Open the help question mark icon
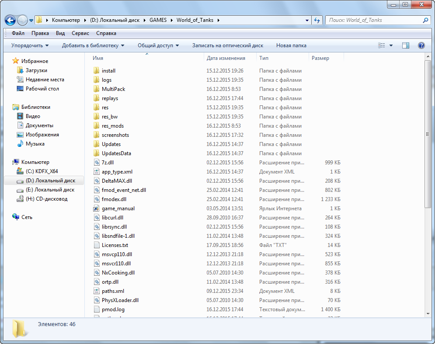Viewport: 435px width, 344px height. 421,45
